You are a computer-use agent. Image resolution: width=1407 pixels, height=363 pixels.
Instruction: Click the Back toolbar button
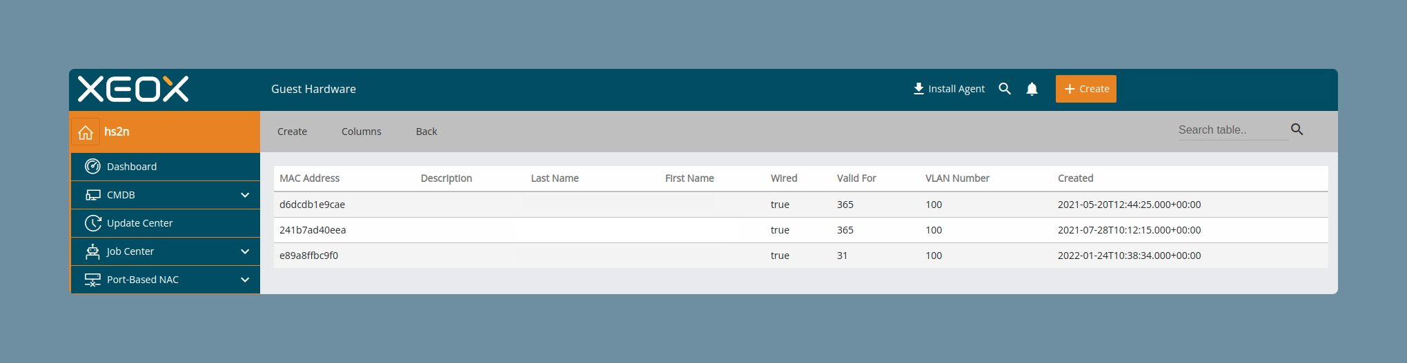(x=426, y=132)
